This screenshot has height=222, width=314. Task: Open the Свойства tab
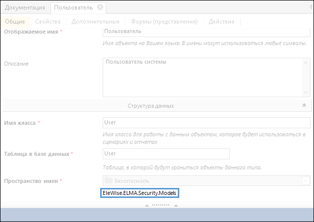pos(48,22)
